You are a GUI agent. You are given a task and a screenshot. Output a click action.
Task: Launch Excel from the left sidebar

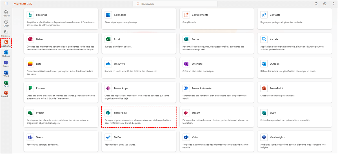[6, 84]
